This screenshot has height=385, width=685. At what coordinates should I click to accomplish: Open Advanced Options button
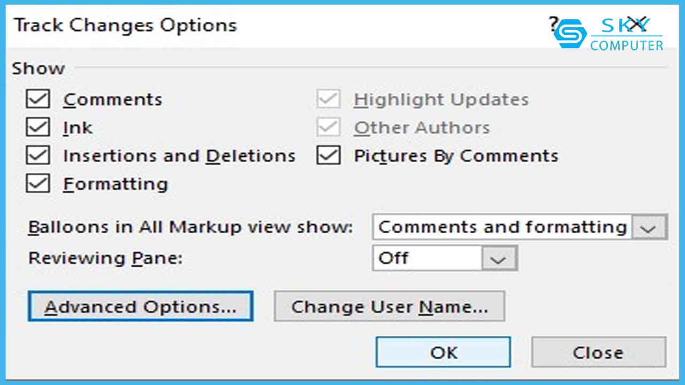point(140,306)
